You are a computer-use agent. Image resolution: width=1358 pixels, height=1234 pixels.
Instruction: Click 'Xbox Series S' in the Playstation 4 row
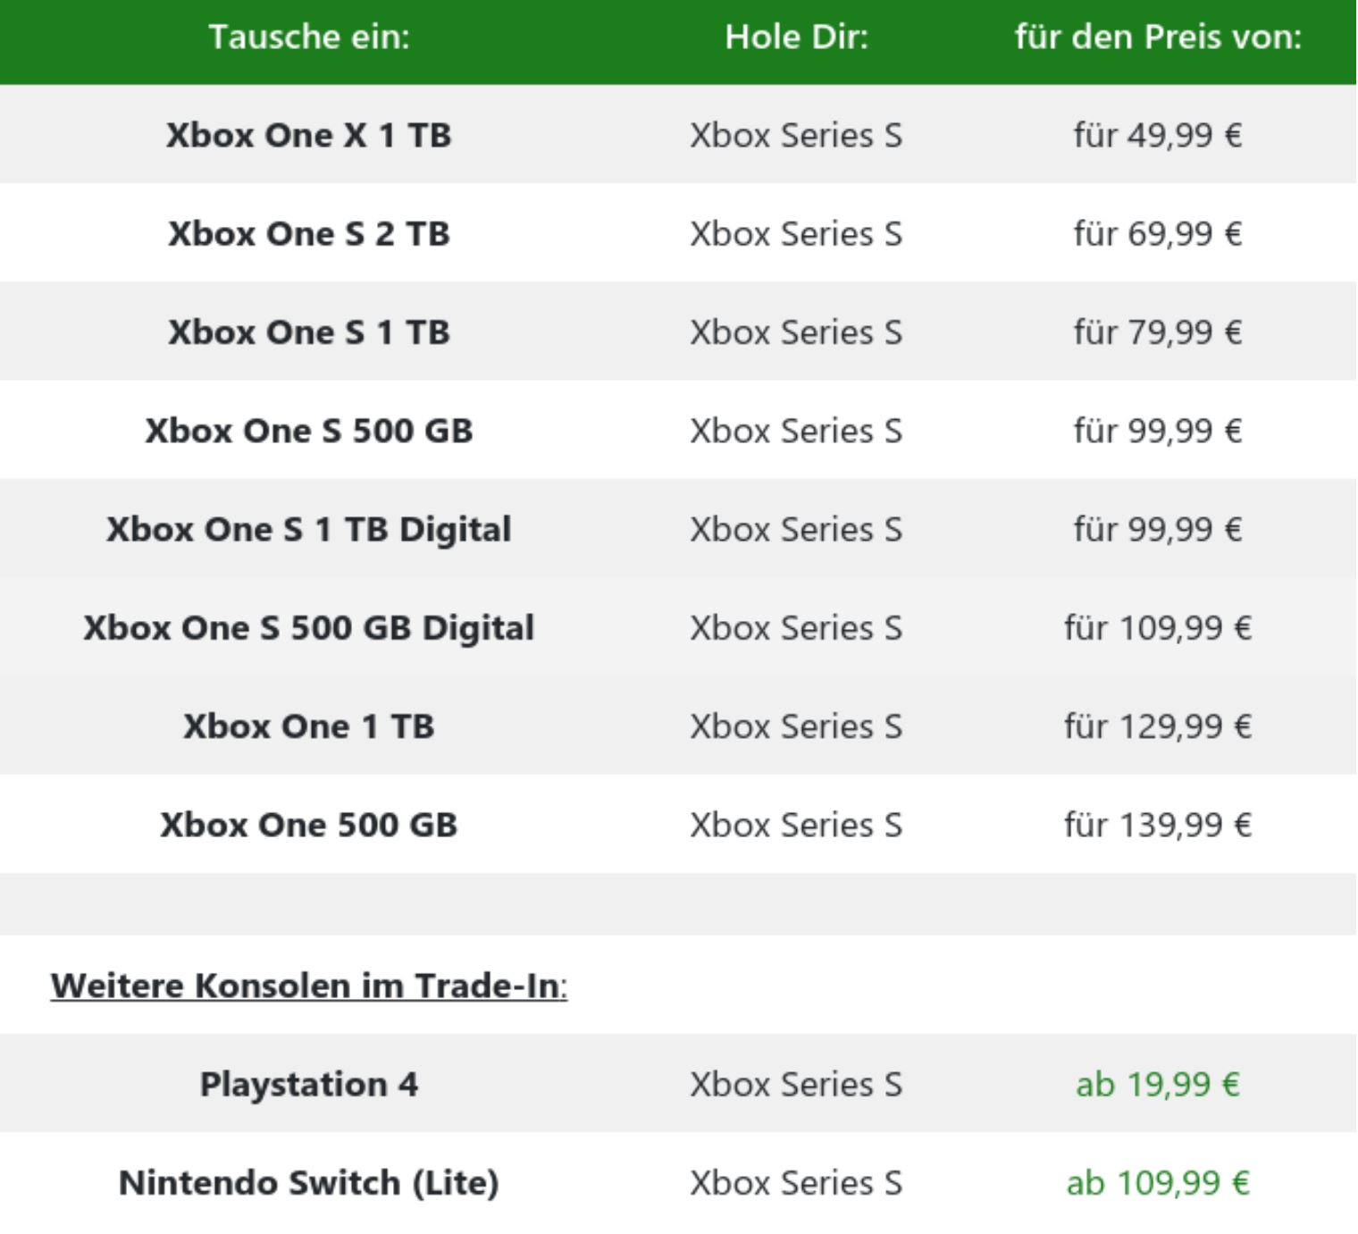(796, 1084)
